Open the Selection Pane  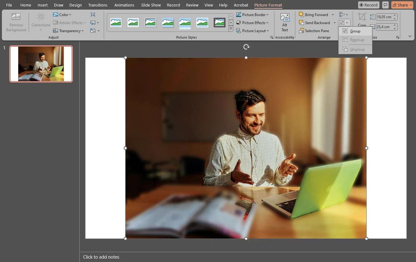[x=314, y=31]
